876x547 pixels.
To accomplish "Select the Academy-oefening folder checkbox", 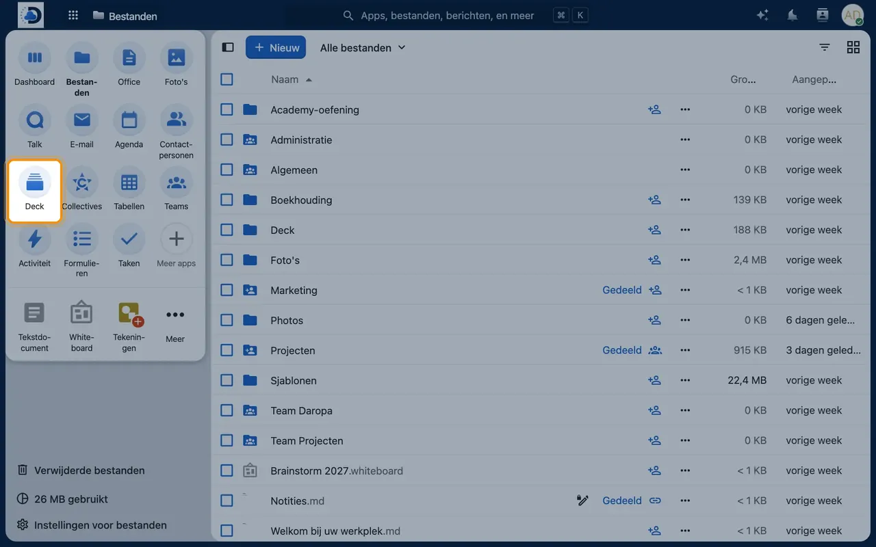I will 227,109.
